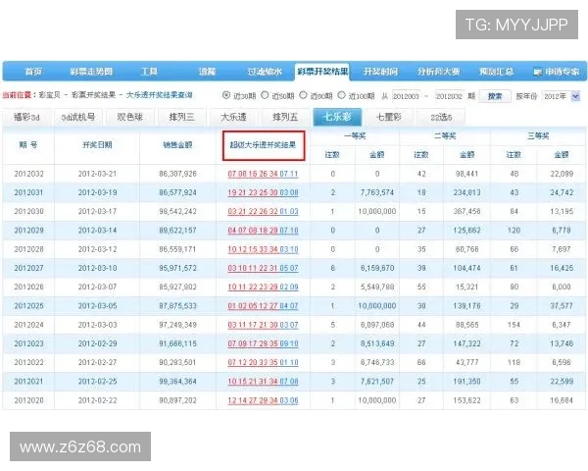
Task: Click period number 2012032
Action: click(28, 174)
